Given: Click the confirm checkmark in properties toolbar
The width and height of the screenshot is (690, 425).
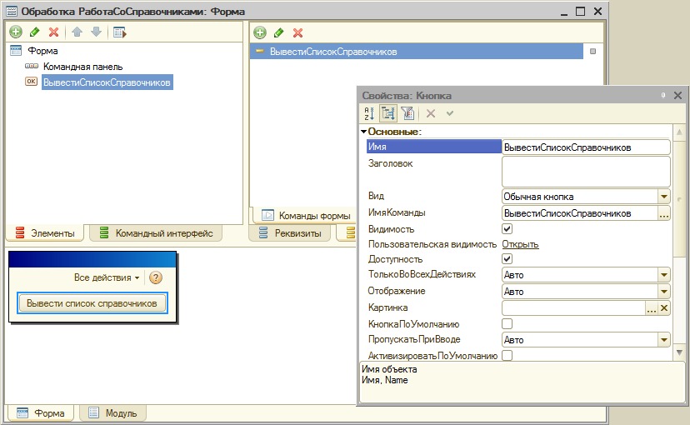Looking at the screenshot, I should pyautogui.click(x=450, y=113).
